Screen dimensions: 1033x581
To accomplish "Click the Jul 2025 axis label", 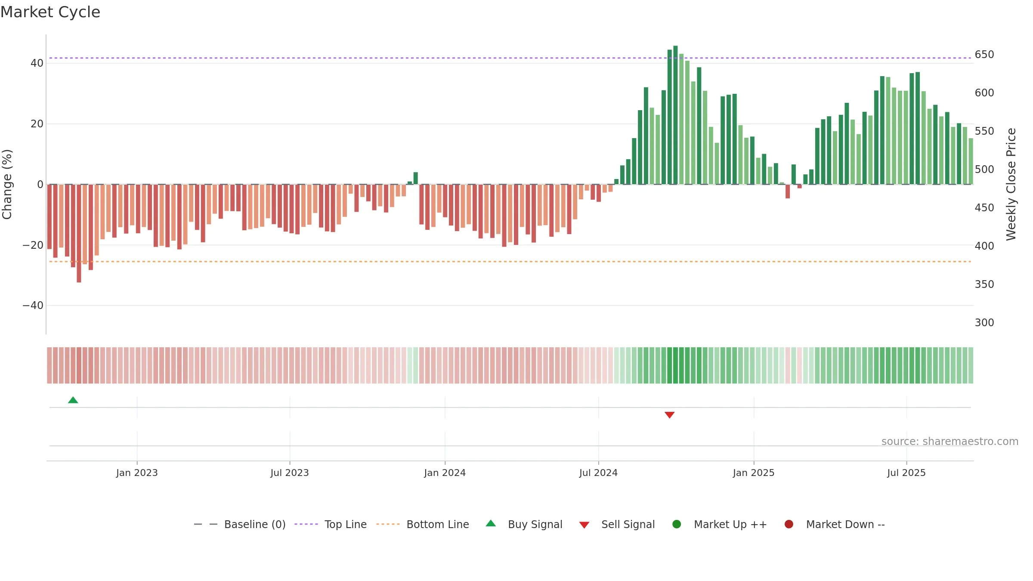I will [x=906, y=473].
